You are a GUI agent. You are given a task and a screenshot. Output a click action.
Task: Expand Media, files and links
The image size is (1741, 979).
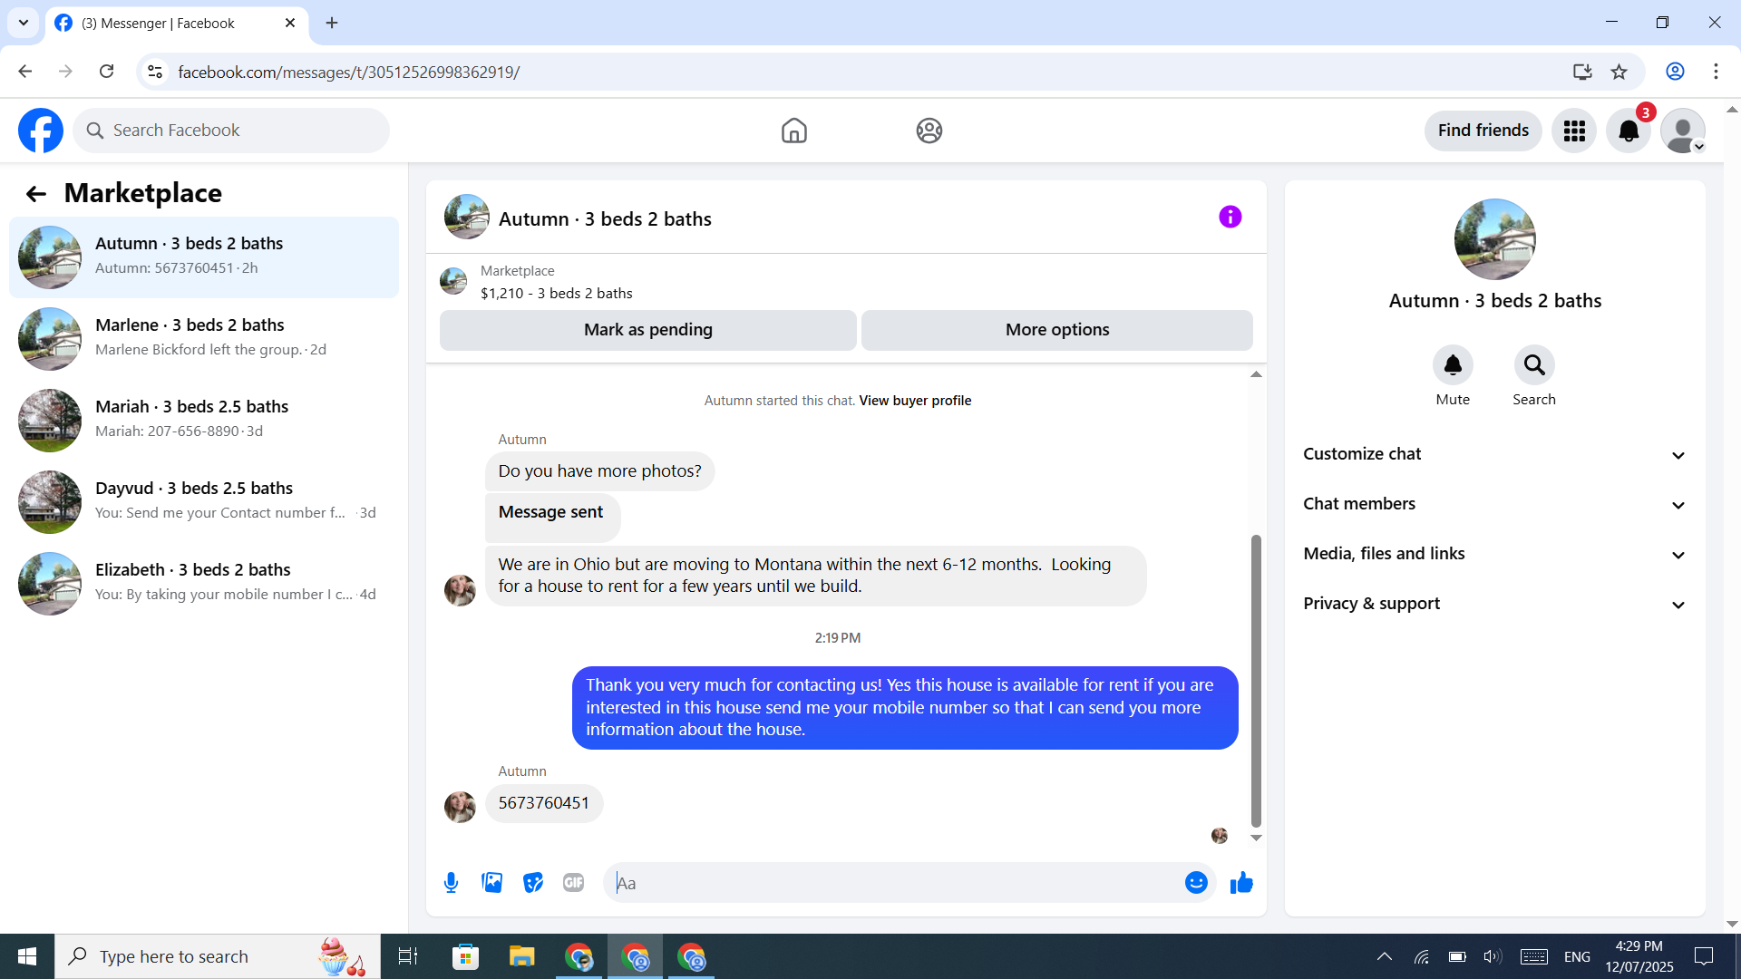coord(1494,554)
